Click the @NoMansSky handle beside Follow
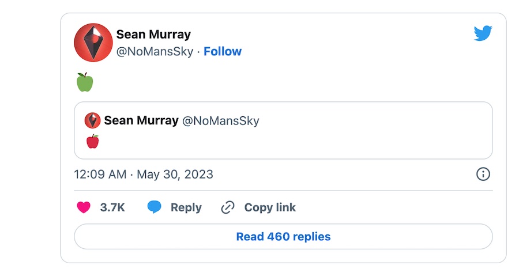 155,51
